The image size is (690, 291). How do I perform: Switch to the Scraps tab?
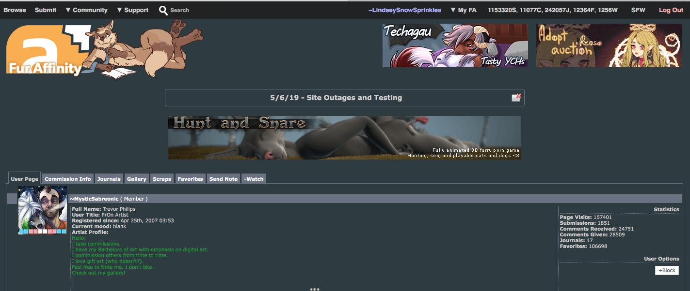tap(162, 179)
